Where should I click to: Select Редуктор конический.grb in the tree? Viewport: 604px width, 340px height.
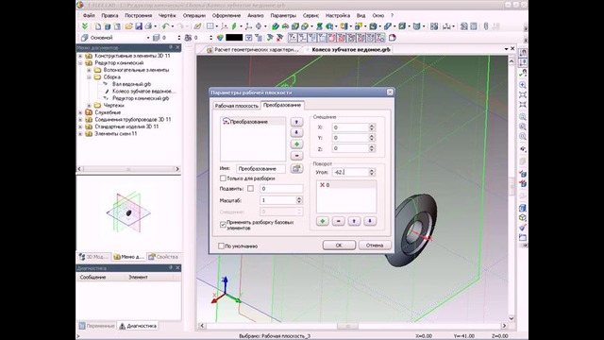141,98
